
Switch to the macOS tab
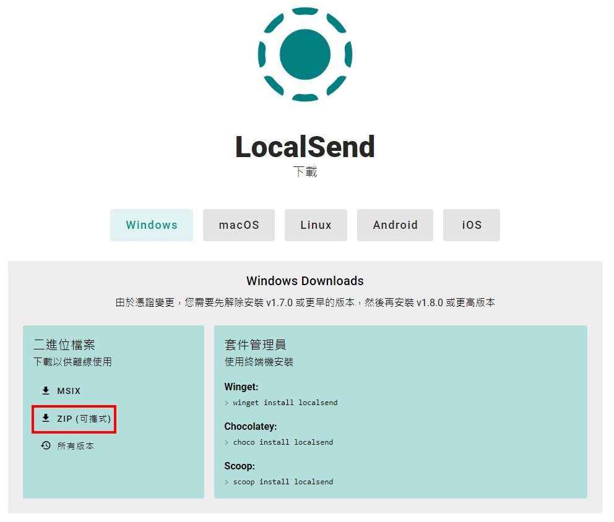click(x=239, y=225)
